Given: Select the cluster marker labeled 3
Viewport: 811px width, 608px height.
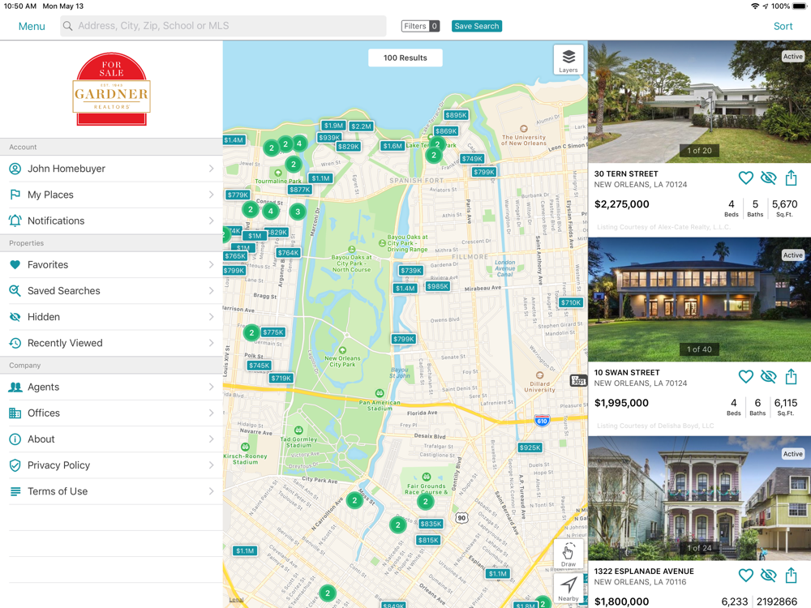Looking at the screenshot, I should pos(298,212).
